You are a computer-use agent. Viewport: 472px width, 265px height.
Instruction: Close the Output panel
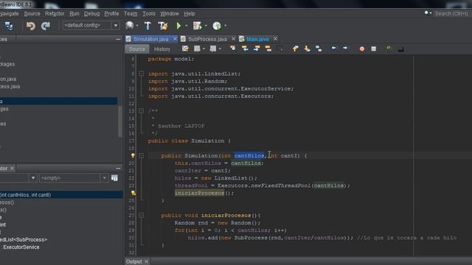pos(146,262)
